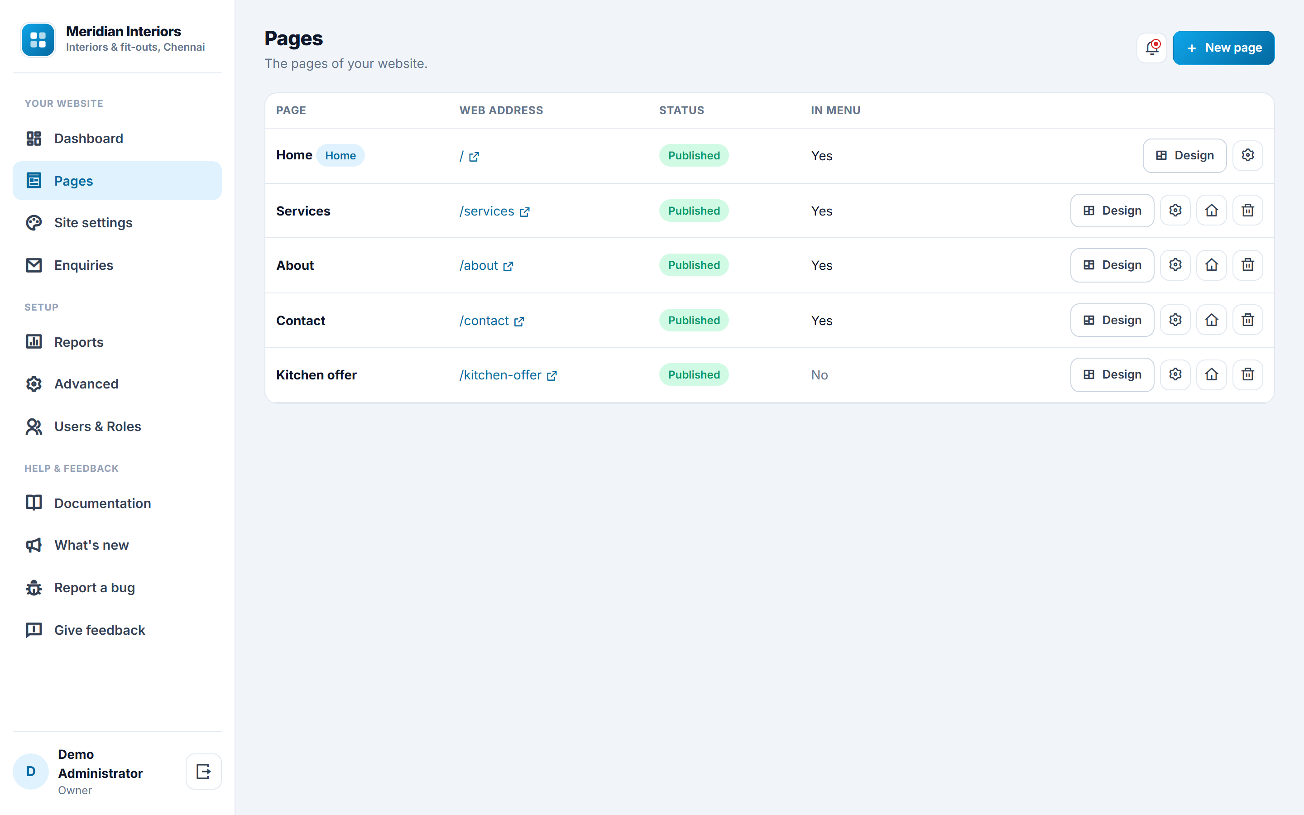Delete the Services page
This screenshot has width=1304, height=815.
click(x=1247, y=210)
